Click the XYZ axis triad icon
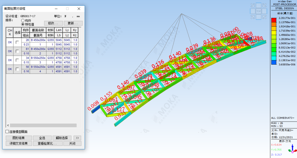The image size is (297, 158). click(x=292, y=149)
